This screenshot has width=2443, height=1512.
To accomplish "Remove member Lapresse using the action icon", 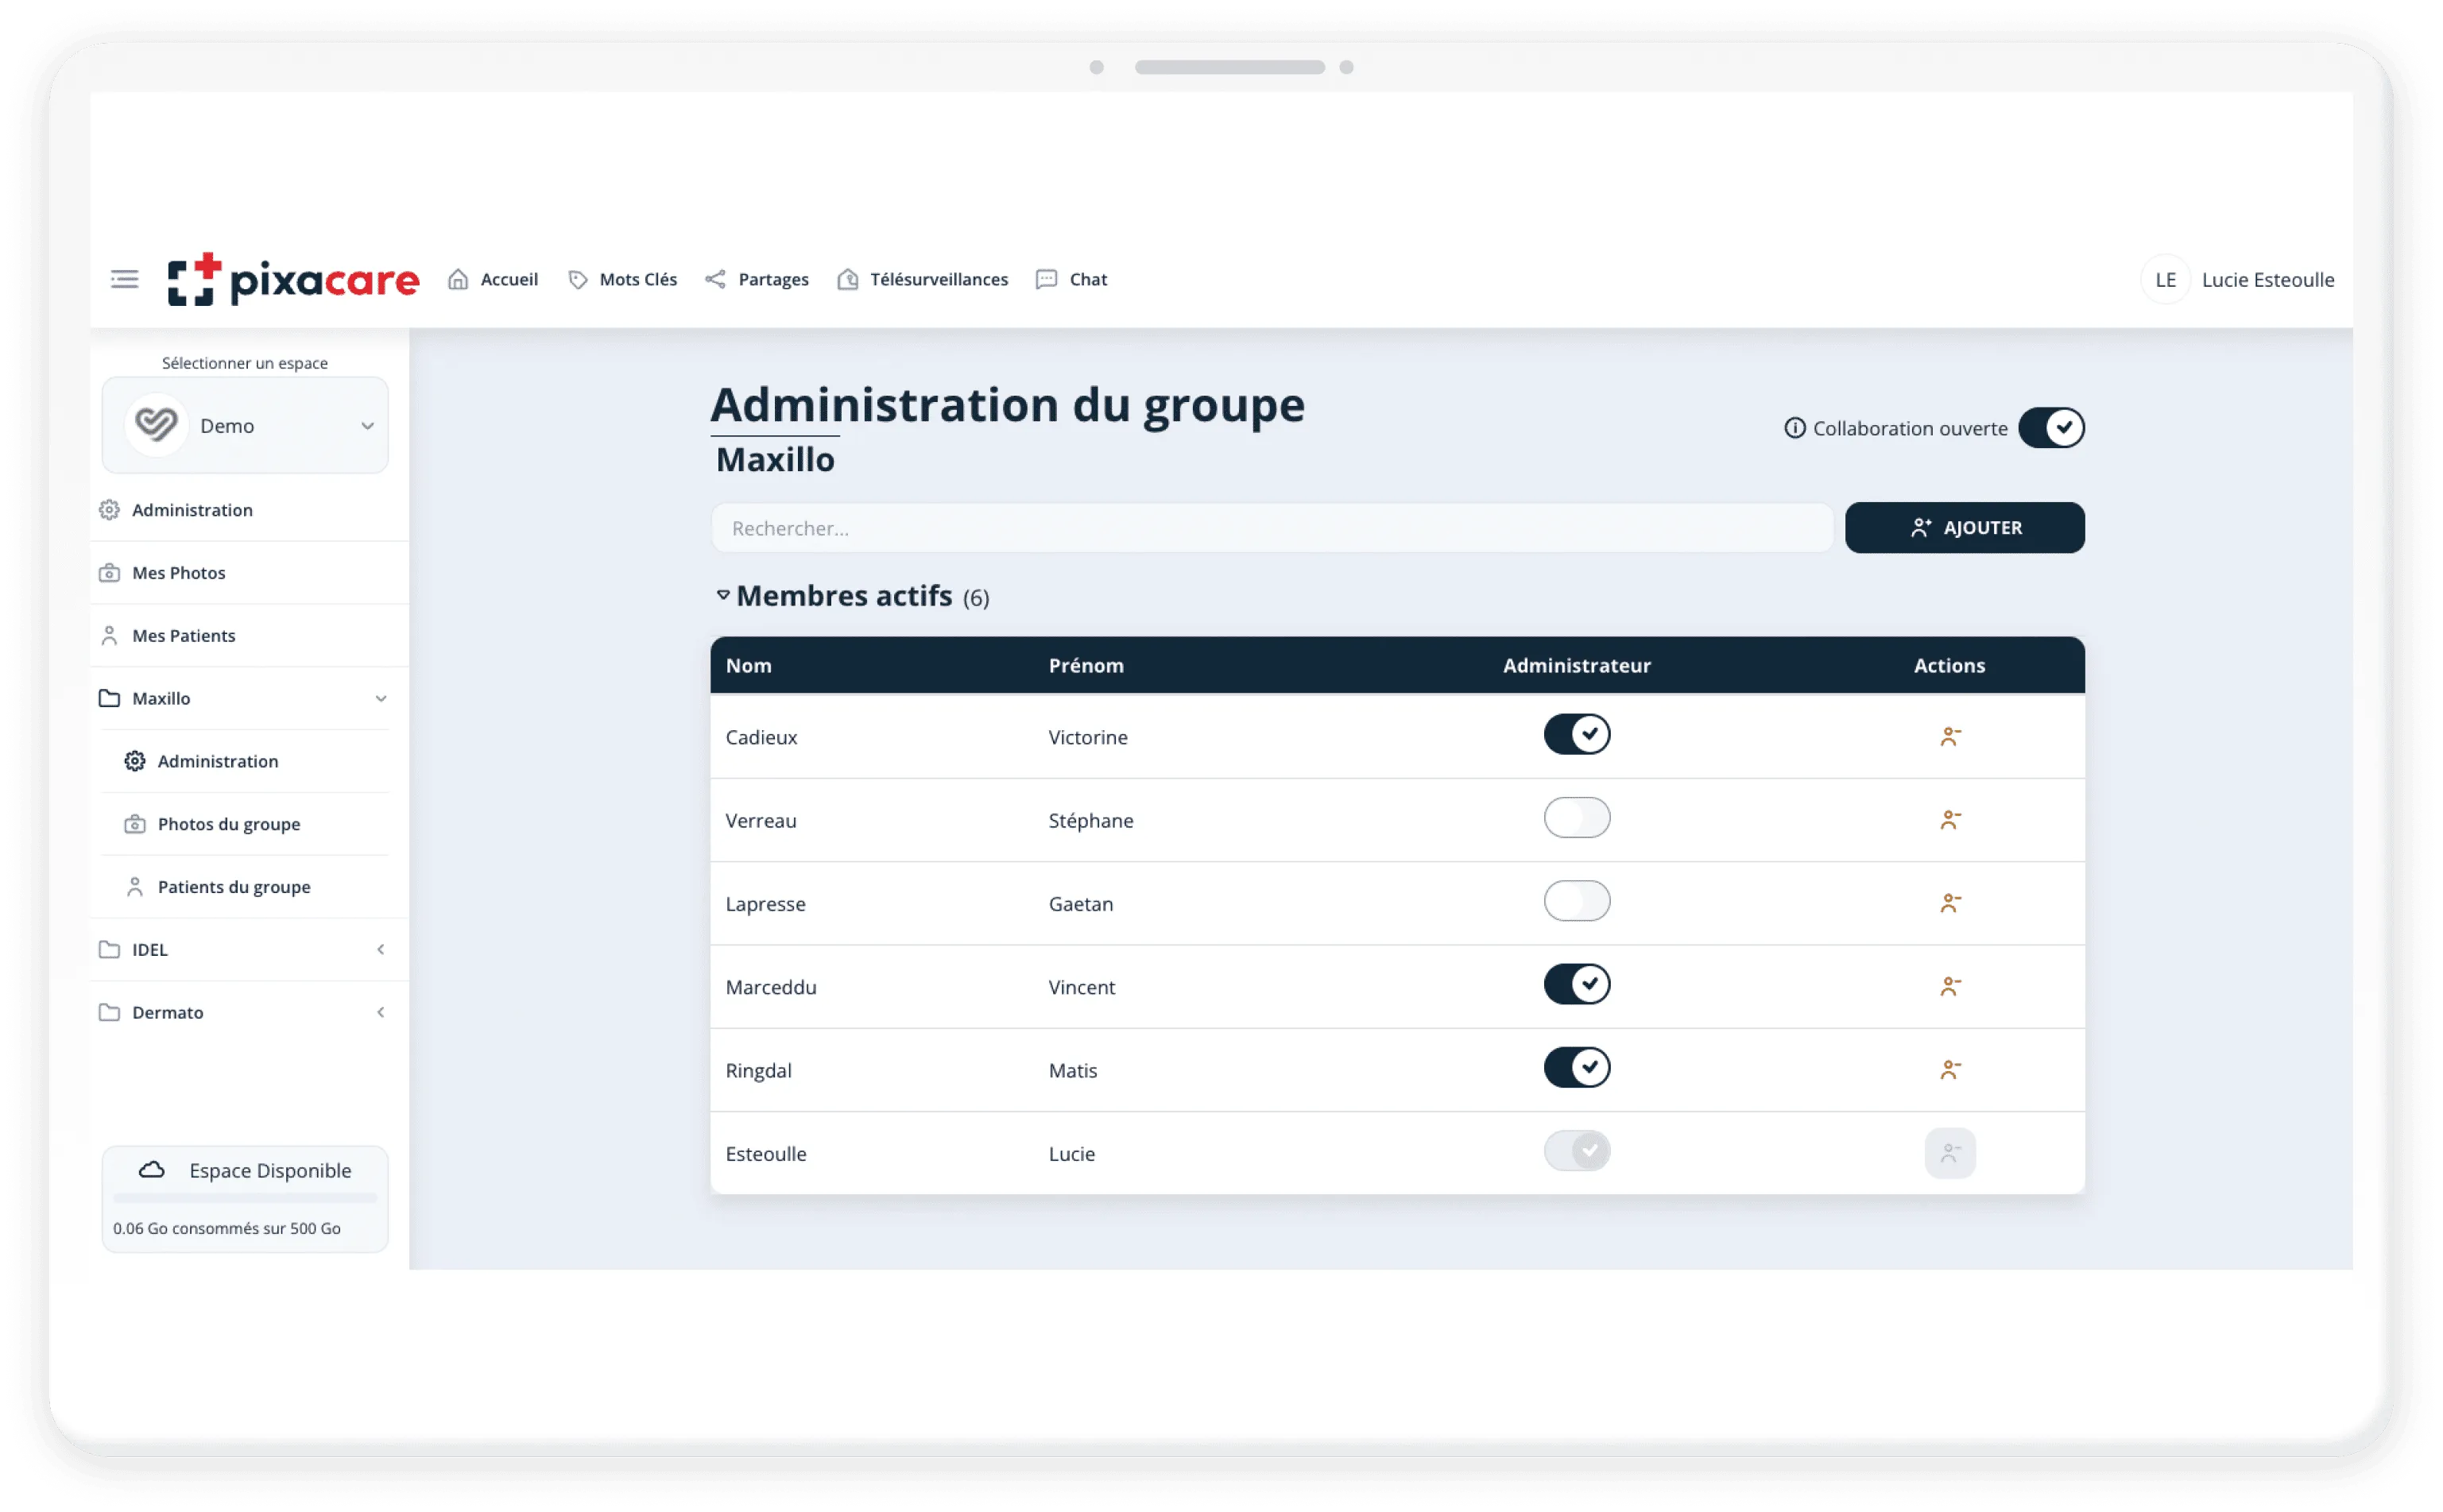I will (1950, 904).
